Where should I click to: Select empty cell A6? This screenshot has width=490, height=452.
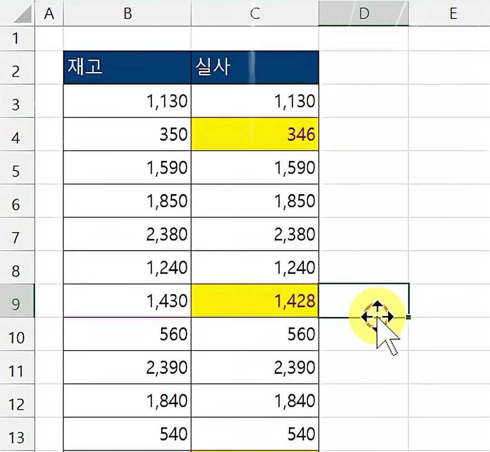[49, 201]
